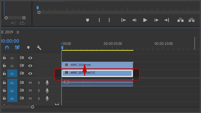The width and height of the screenshot is (201, 113).
Task: Toggle A1 track targeting
Action: pyautogui.click(x=12, y=83)
